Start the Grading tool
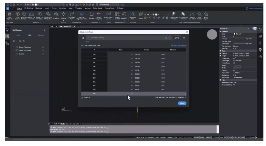Image resolution: width=266 pixels, height=146 pixels. [x=56, y=15]
